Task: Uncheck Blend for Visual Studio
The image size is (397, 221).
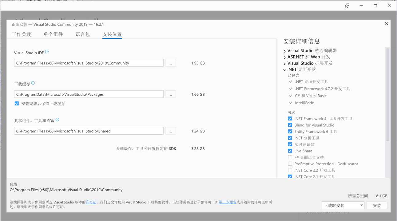Action: coord(290,125)
